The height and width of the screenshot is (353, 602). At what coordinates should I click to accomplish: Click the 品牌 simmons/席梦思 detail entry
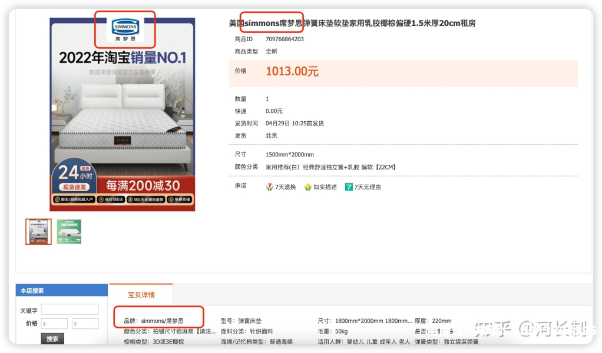point(154,321)
